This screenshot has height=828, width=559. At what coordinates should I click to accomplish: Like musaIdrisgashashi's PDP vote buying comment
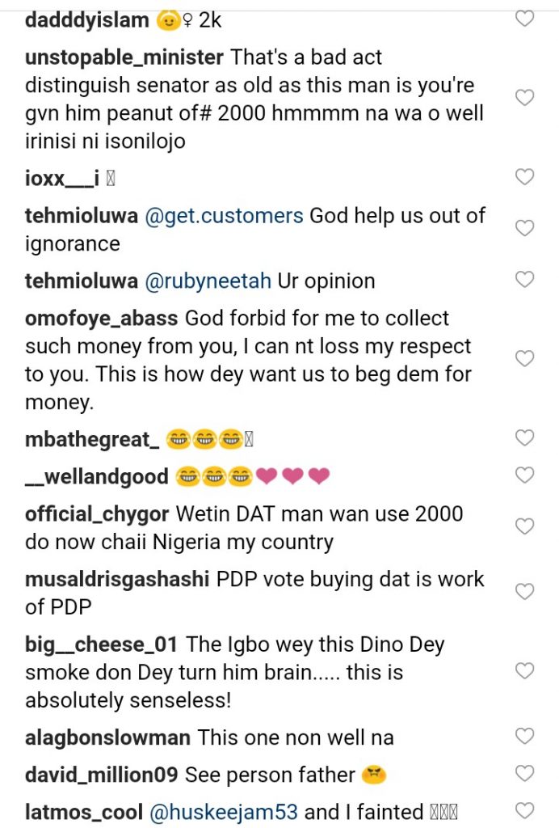[x=525, y=592]
